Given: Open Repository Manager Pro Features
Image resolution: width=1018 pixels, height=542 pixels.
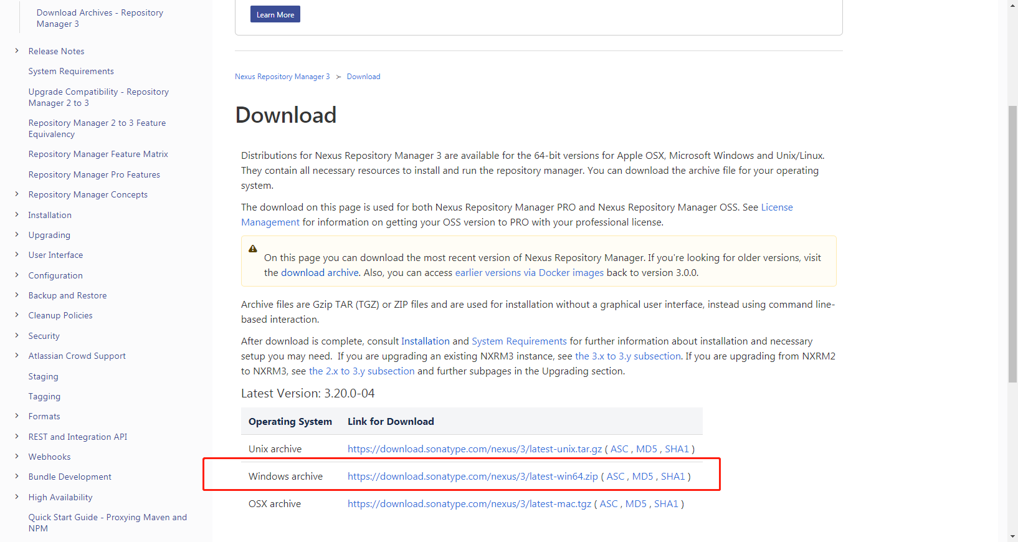Looking at the screenshot, I should (x=94, y=174).
